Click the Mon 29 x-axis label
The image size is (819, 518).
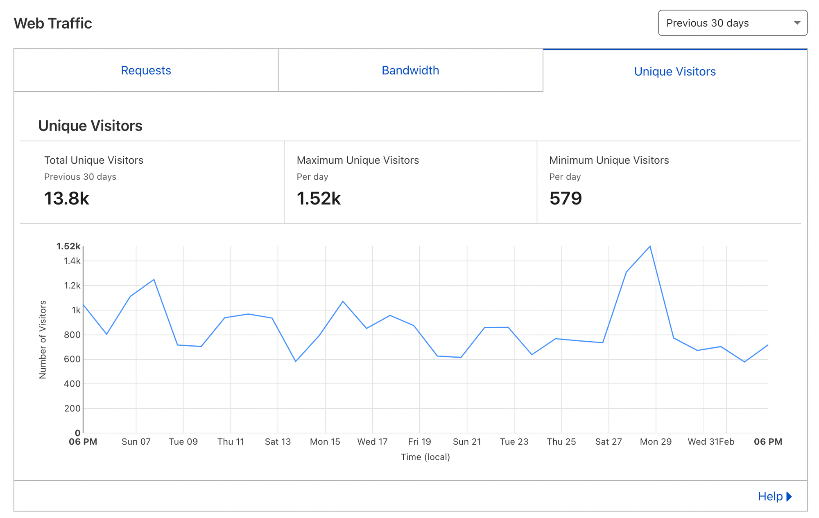pos(656,441)
